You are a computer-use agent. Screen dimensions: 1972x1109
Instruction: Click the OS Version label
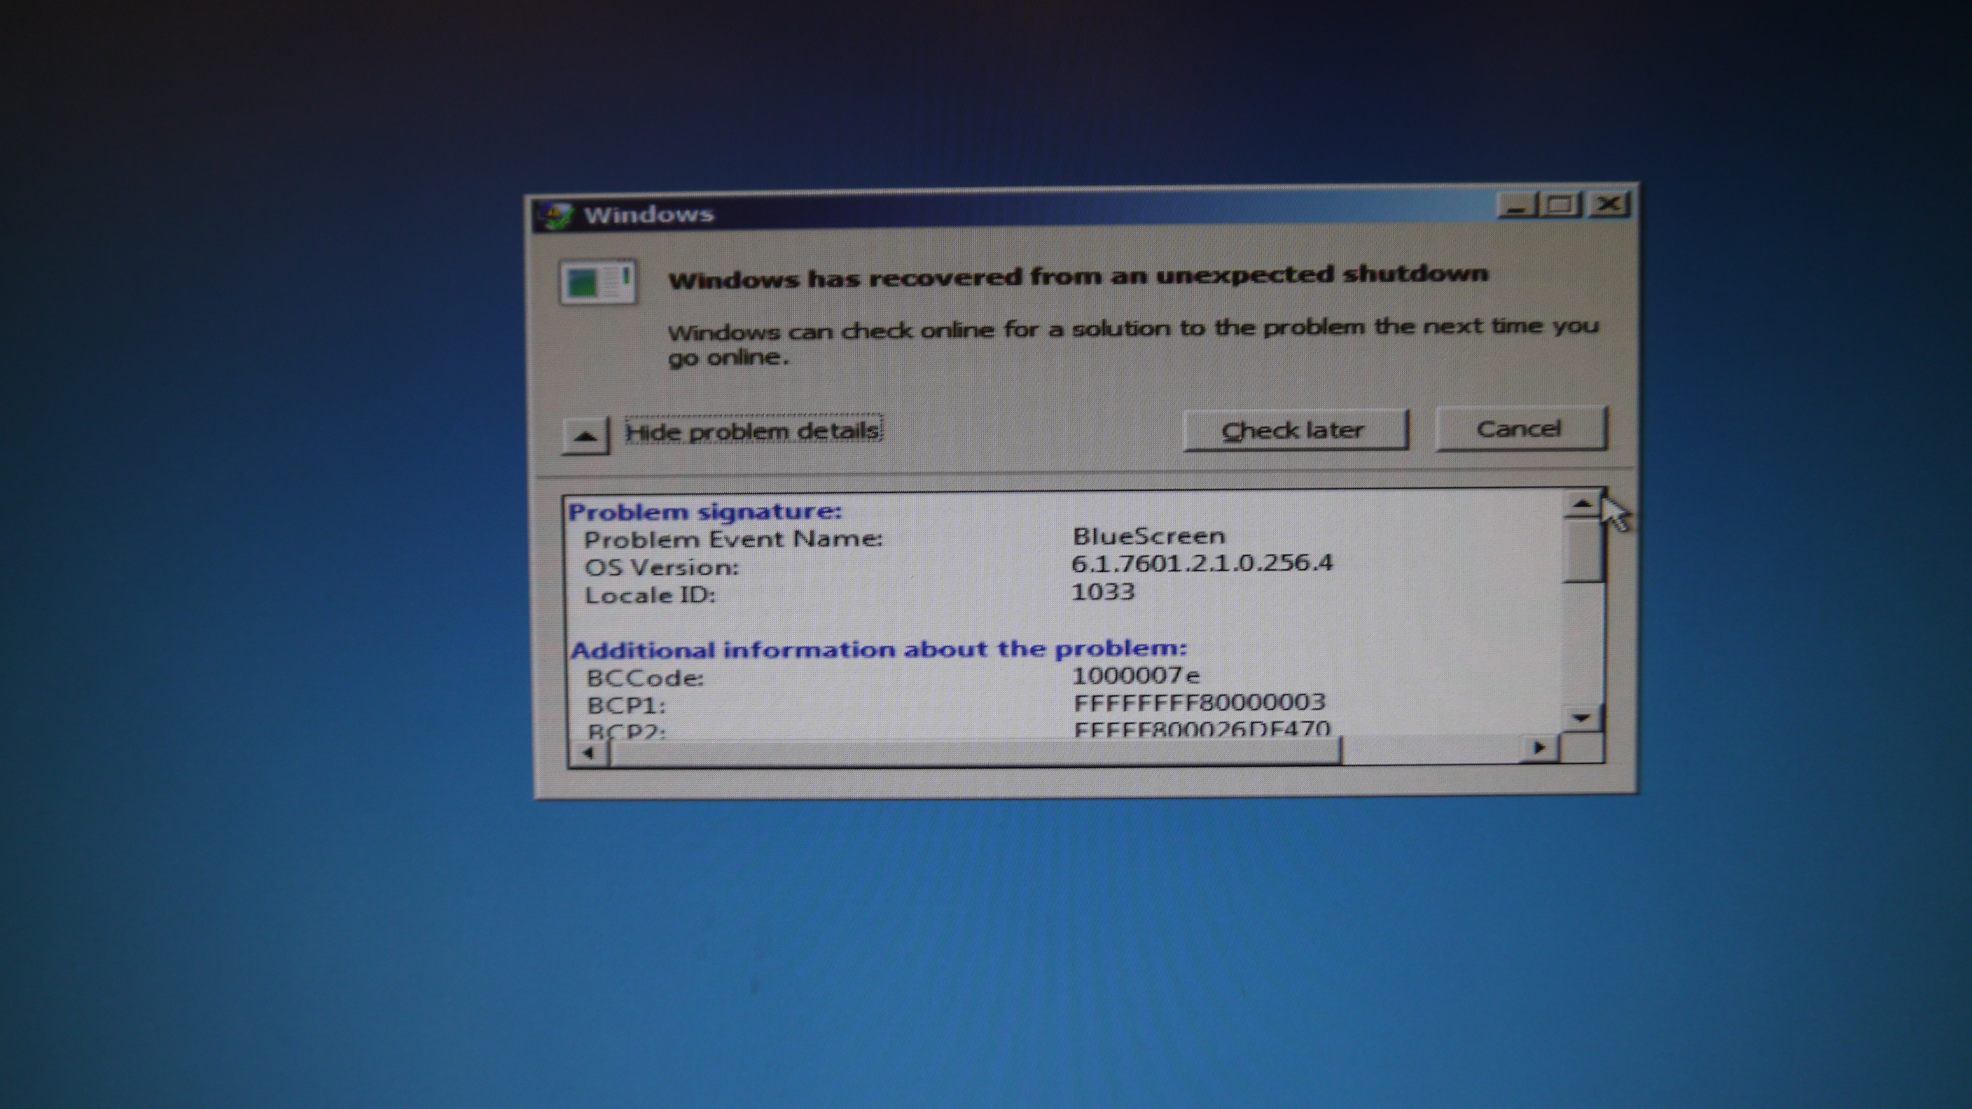click(662, 568)
